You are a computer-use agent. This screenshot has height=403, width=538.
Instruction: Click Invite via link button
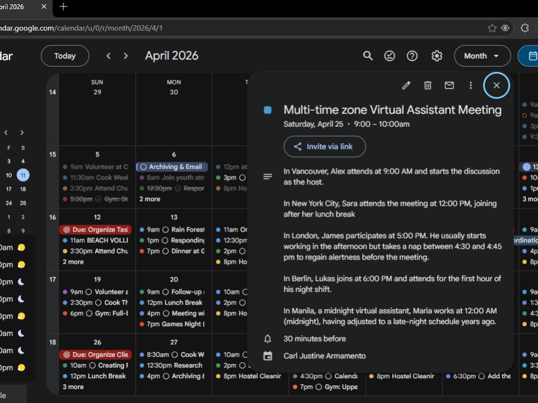click(x=324, y=147)
